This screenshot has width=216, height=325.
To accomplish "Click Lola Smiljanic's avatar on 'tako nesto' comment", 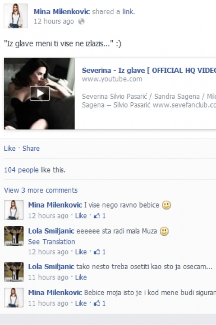I will click(x=14, y=272).
